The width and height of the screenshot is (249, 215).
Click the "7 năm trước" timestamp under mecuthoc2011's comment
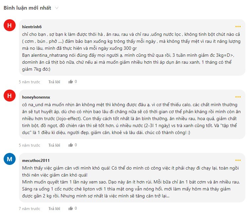click(x=29, y=209)
